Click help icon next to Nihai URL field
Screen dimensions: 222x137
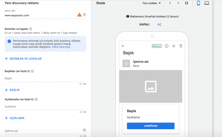(x=84, y=15)
